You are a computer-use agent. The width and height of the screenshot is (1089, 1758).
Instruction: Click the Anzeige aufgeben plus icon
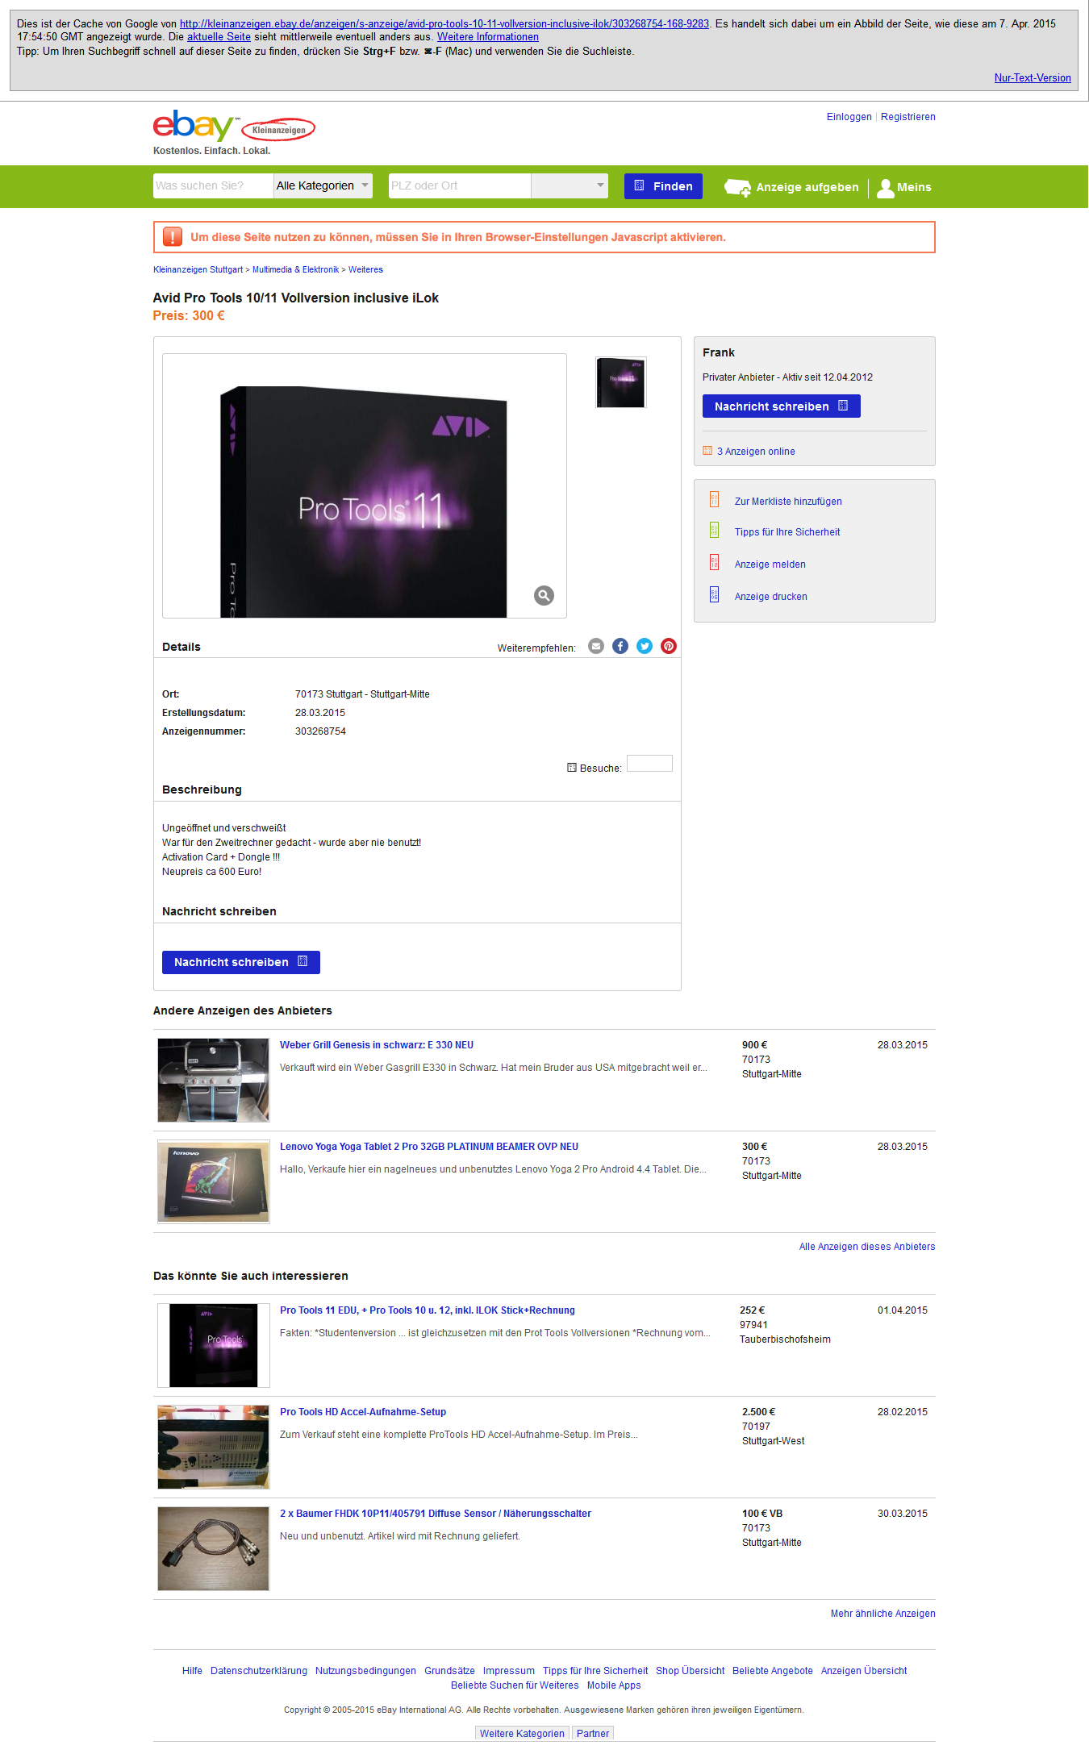(x=737, y=187)
